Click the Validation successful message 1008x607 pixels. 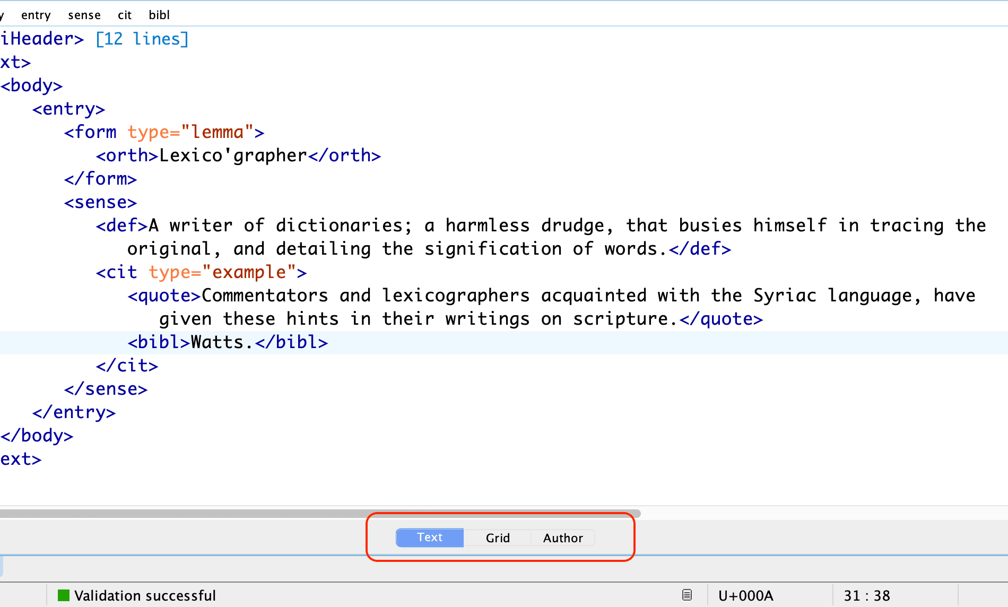click(145, 595)
